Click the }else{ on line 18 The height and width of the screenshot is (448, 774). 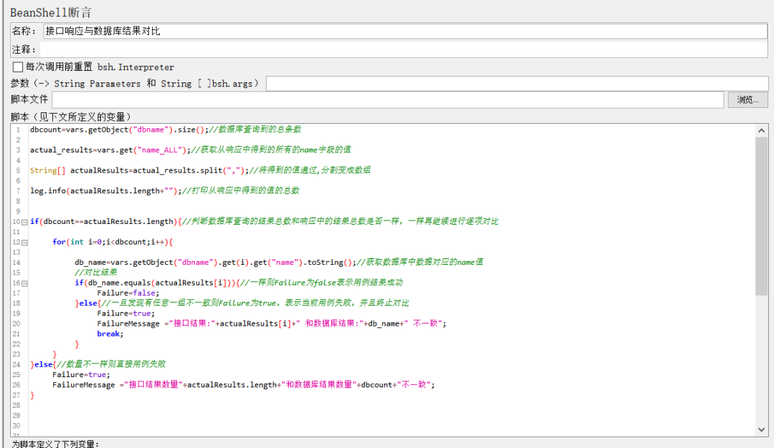coord(88,303)
